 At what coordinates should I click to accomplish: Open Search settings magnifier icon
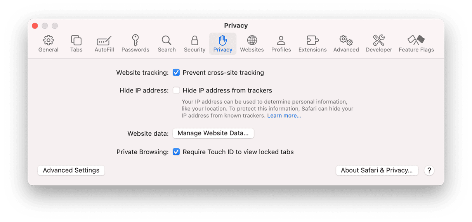(167, 40)
